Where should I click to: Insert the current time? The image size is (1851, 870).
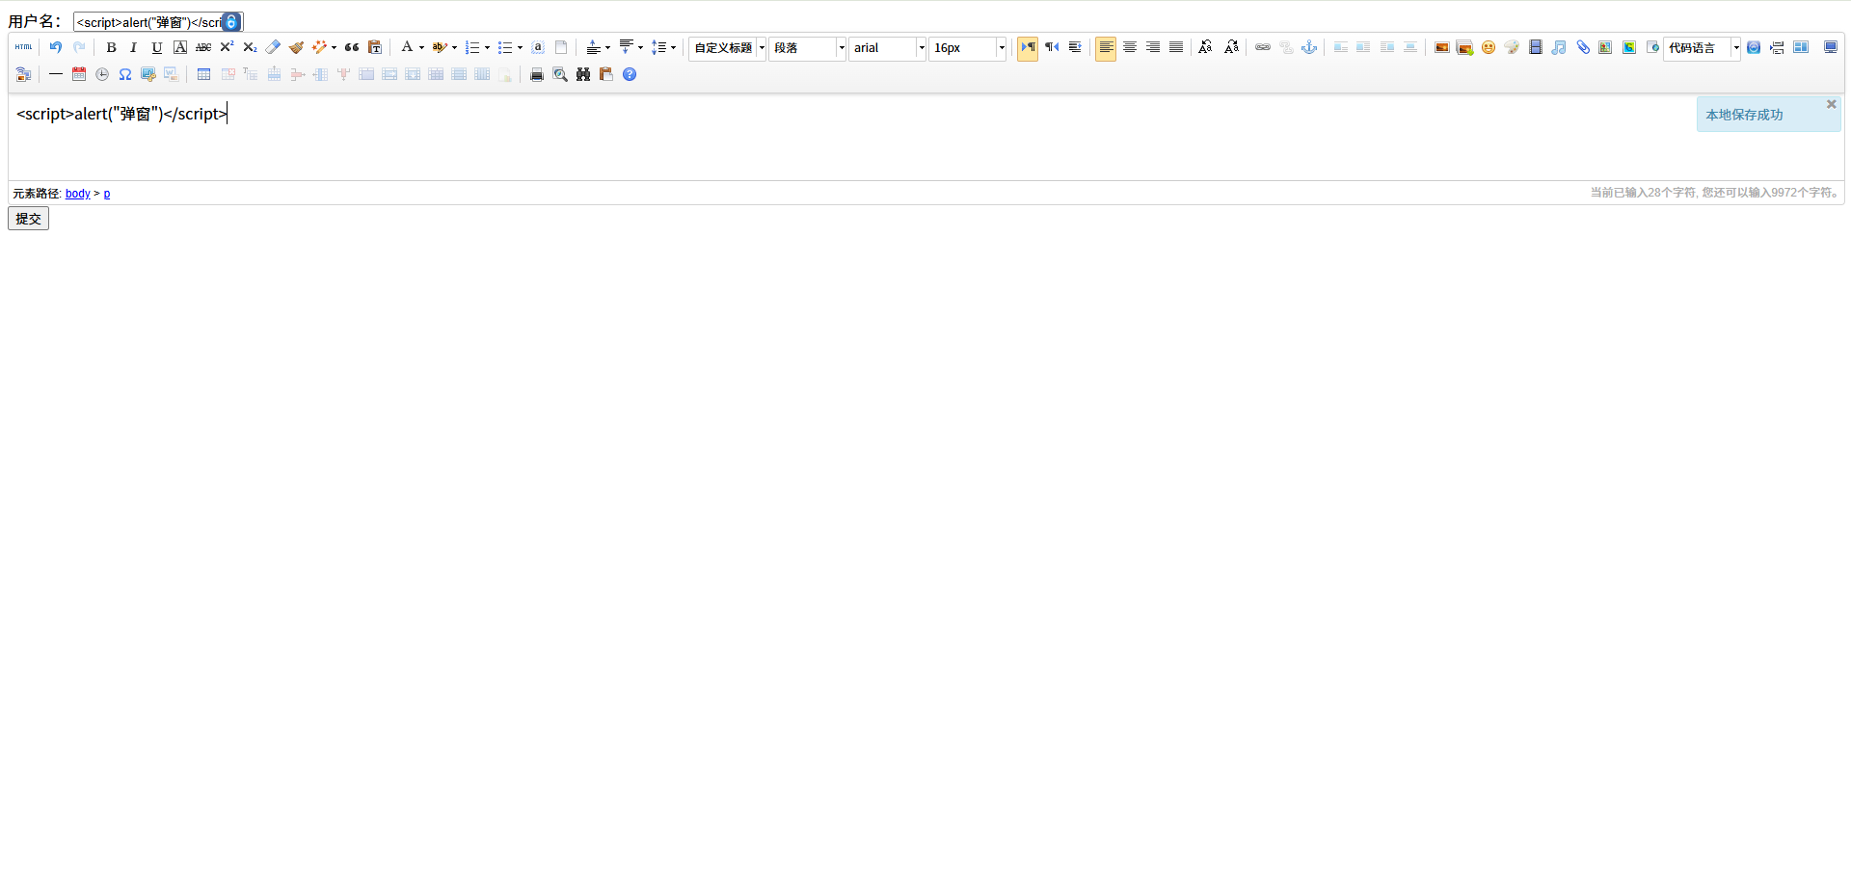pos(102,74)
